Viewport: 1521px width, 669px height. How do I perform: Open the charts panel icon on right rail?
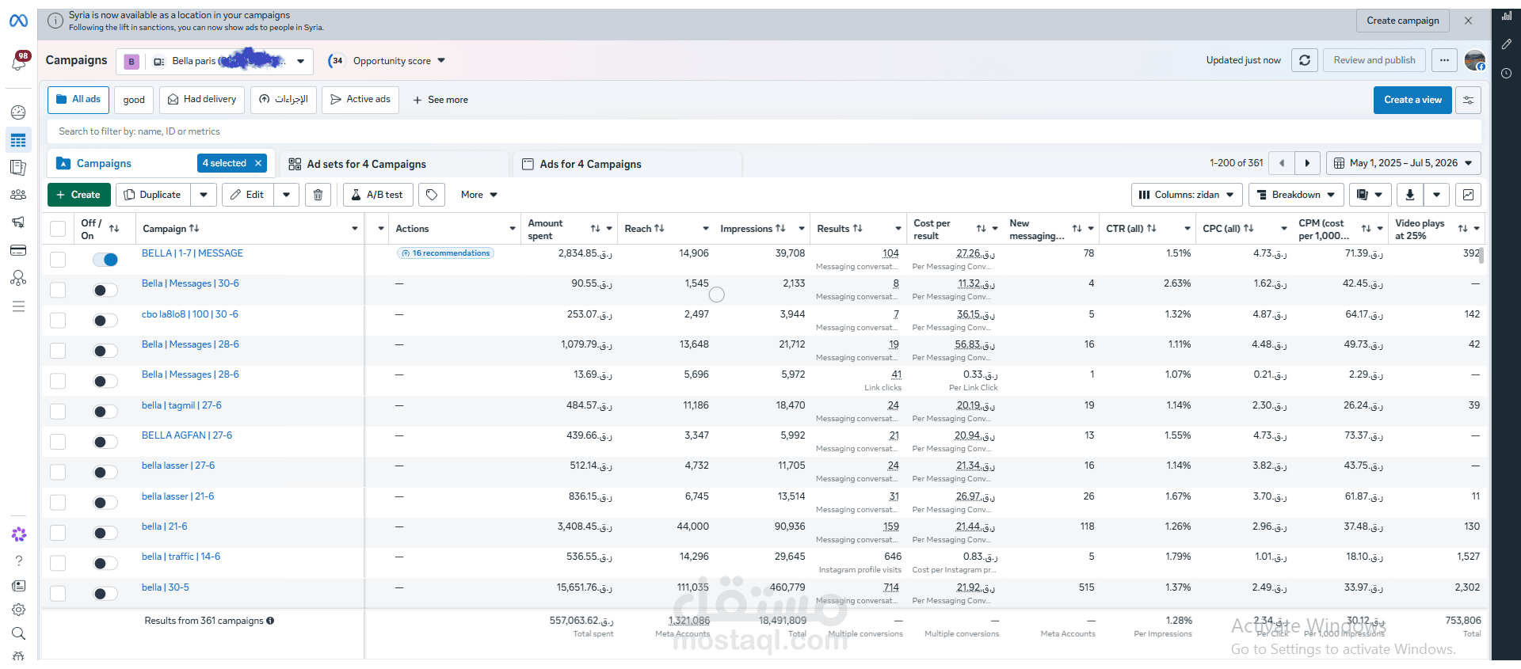coord(1506,16)
